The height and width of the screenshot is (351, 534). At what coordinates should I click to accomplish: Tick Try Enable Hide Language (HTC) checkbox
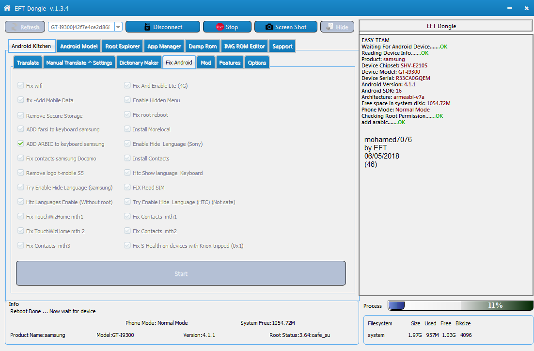(127, 202)
